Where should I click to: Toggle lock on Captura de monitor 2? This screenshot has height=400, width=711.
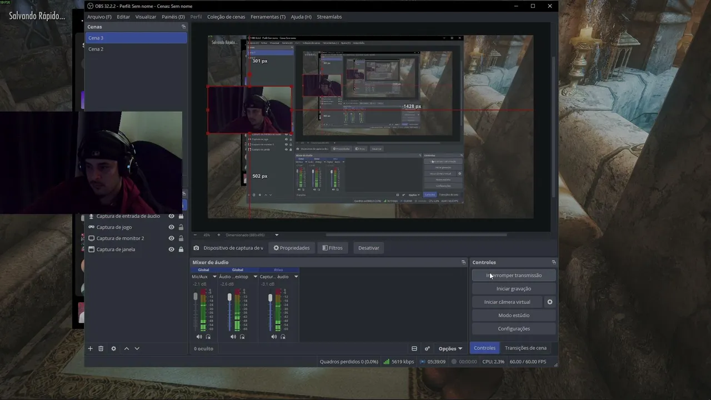point(181,238)
